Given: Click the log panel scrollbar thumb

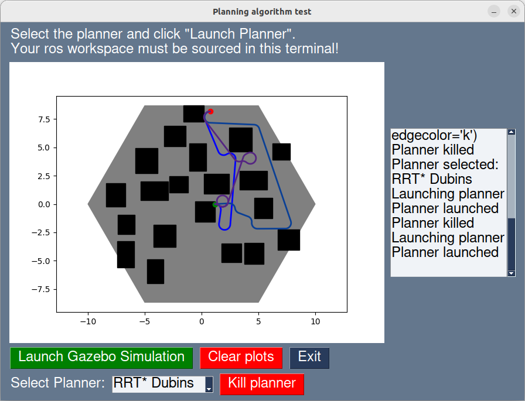Looking at the screenshot, I should (512, 244).
